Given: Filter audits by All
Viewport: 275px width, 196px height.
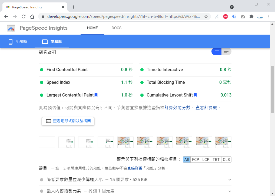Looking at the screenshot, I should (187, 160).
